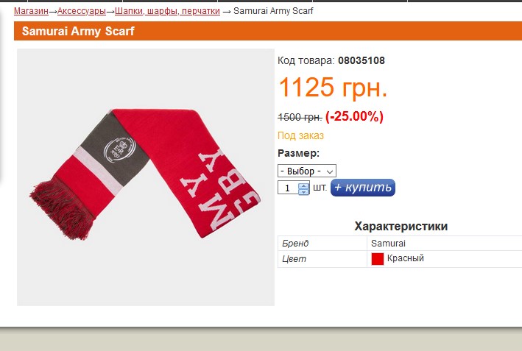
Task: Focus the quantity input field
Action: [x=289, y=188]
